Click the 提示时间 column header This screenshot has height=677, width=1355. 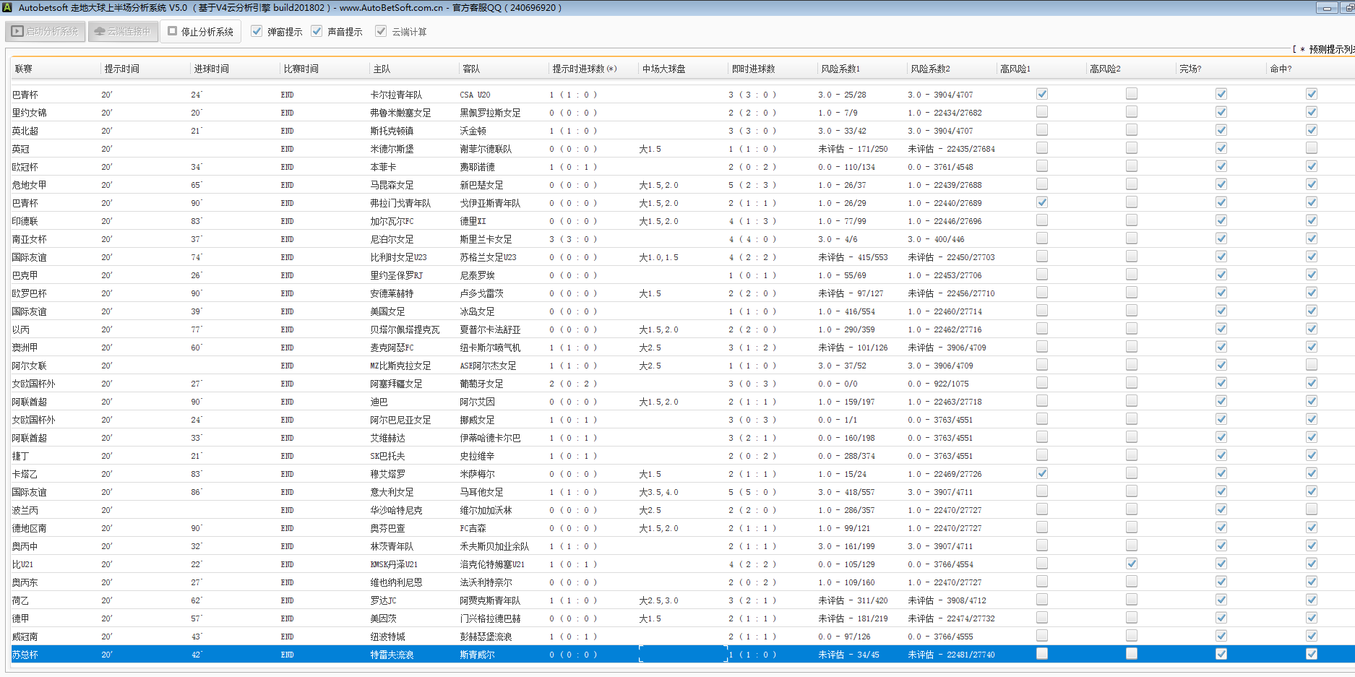pyautogui.click(x=121, y=69)
